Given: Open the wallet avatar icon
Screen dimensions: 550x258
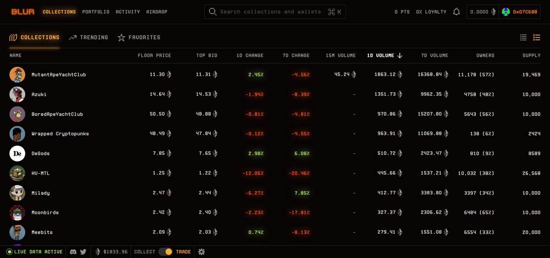Looking at the screenshot, I should coord(506,12).
